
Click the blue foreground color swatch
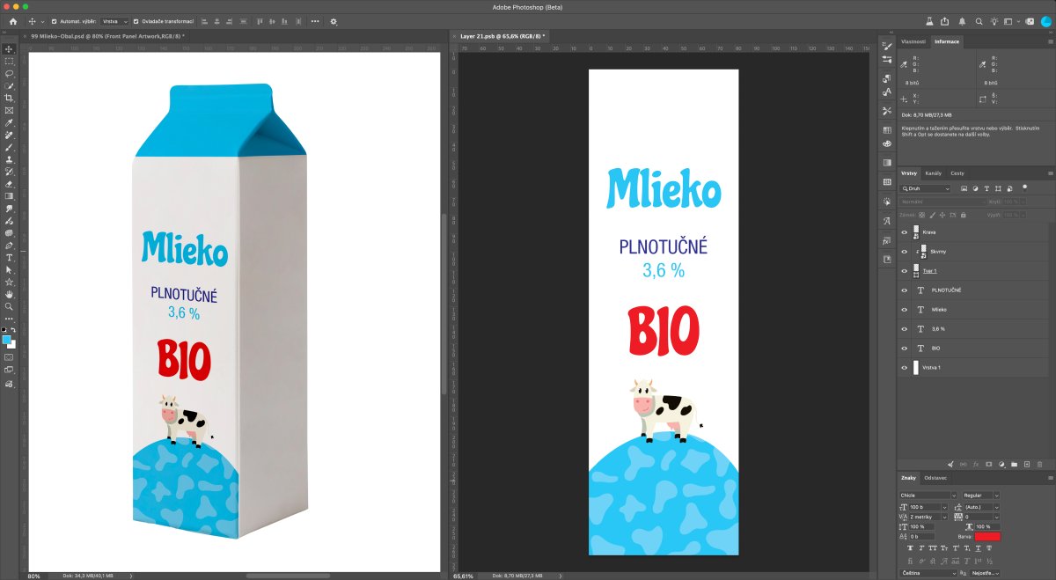coord(7,340)
